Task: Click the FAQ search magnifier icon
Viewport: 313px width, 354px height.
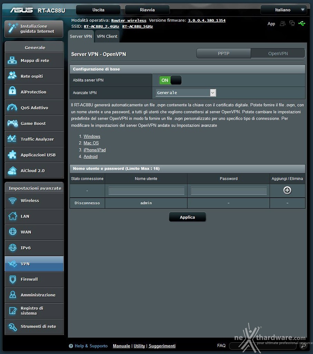Action: [304, 345]
